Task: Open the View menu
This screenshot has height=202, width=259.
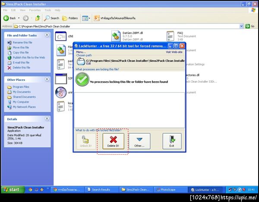Action: 22,10
